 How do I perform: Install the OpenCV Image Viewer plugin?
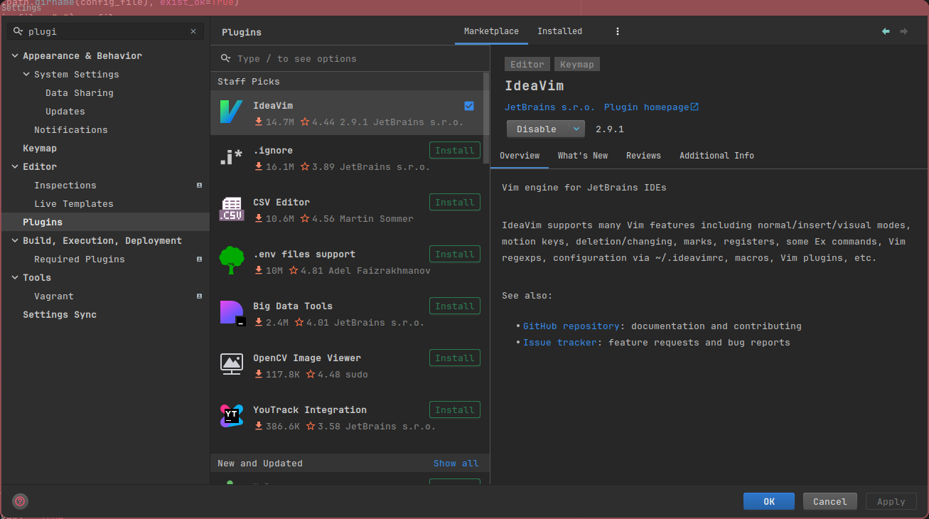pos(455,358)
